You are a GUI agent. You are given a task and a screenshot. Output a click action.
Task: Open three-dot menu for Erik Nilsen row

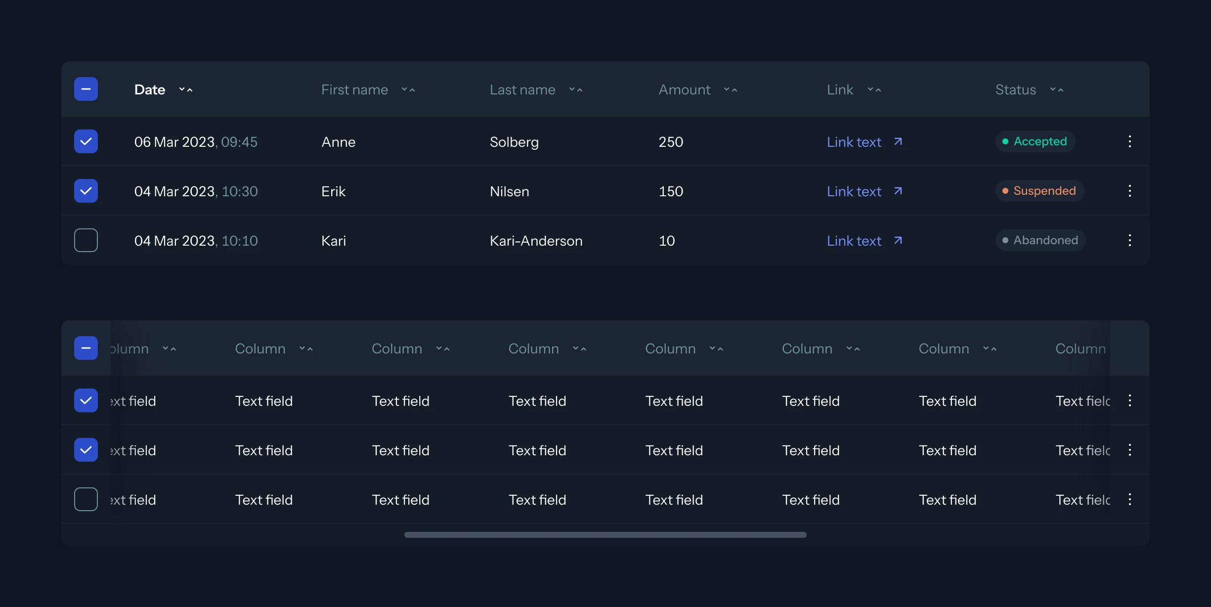tap(1129, 191)
